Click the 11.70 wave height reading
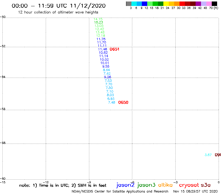The height and width of the screenshot is (194, 221). point(102,42)
